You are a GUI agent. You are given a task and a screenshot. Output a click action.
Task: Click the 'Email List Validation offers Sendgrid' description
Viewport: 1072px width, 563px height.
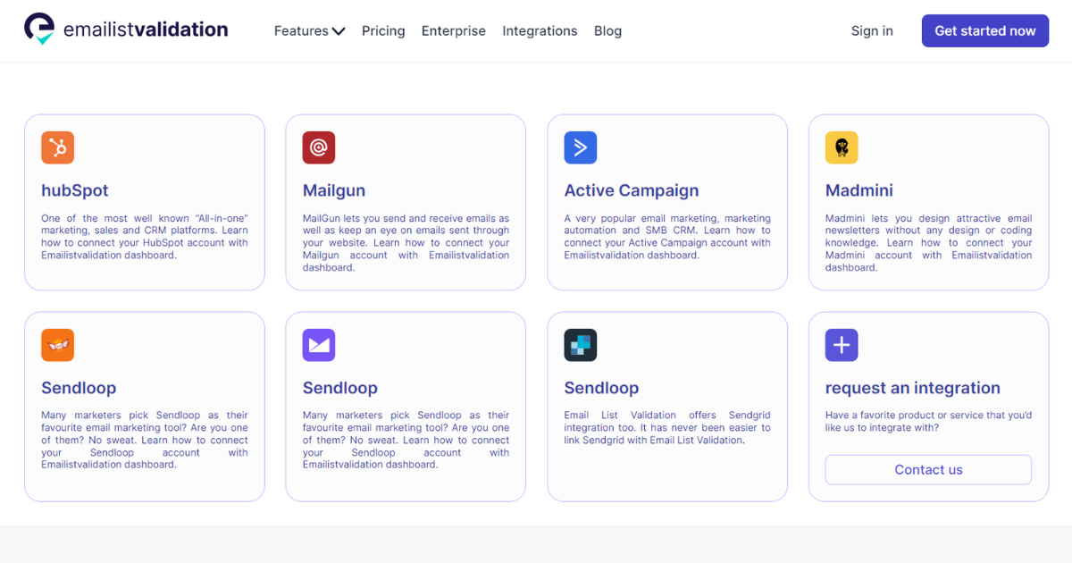667,428
